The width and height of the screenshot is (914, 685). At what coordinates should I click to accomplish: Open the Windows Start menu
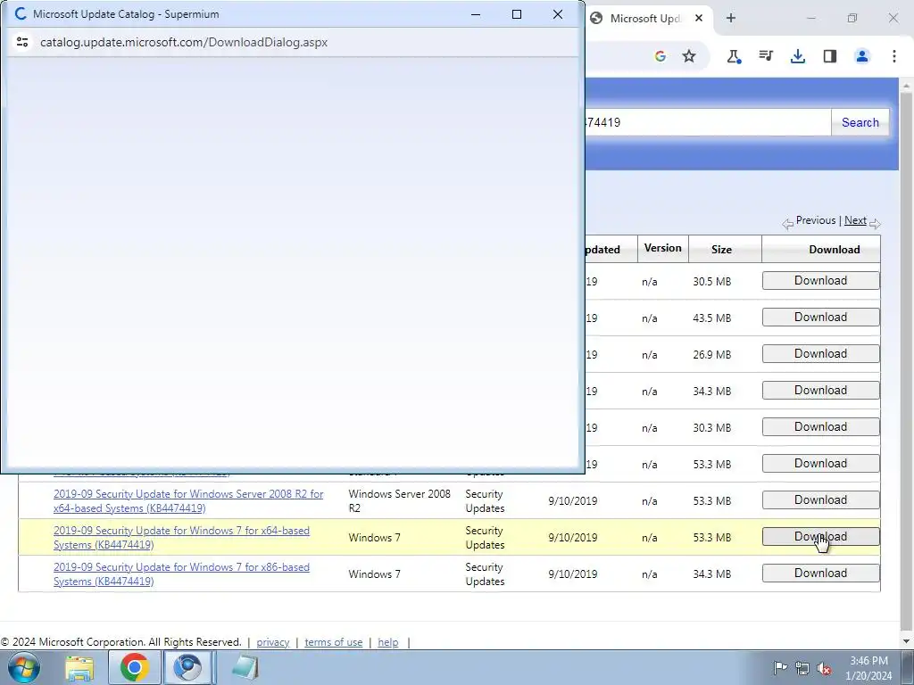23,667
